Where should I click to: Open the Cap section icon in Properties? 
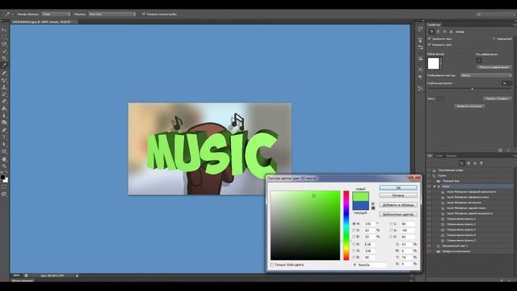point(444,32)
